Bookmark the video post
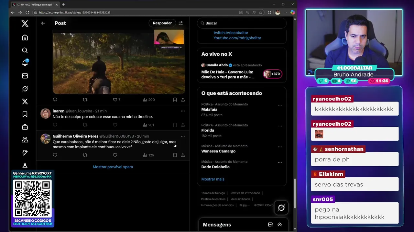The height and width of the screenshot is (232, 414). click(x=175, y=100)
